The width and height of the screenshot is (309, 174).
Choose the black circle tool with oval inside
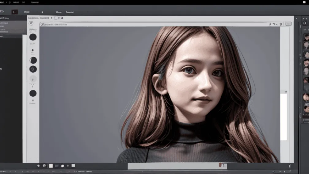(33, 69)
